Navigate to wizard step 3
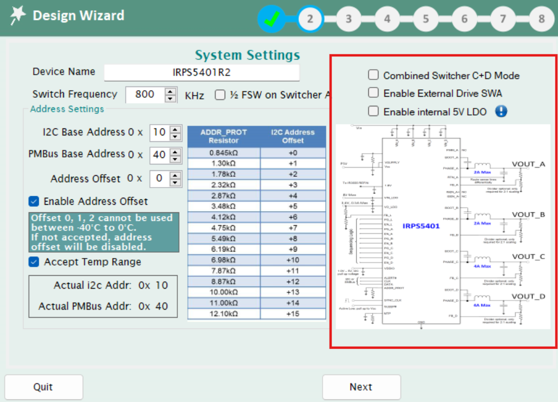The image size is (558, 402). [x=349, y=18]
